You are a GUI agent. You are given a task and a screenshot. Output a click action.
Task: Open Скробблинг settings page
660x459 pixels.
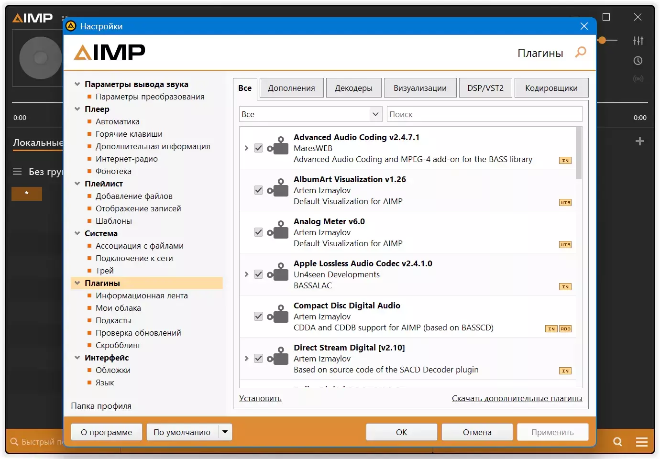[x=118, y=345]
